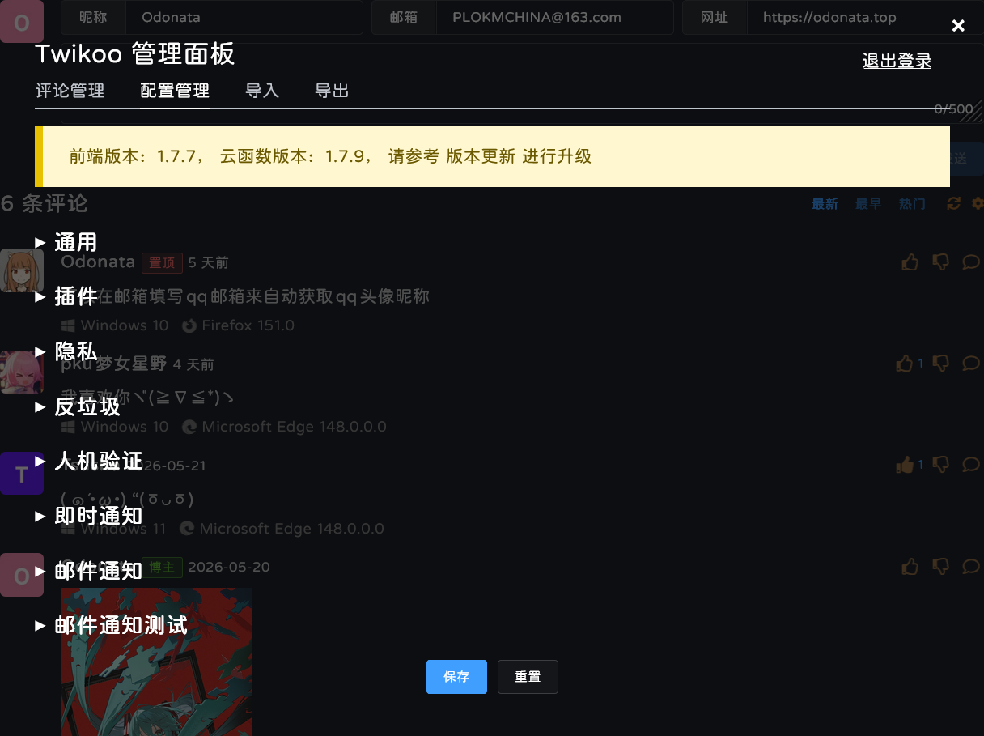Viewport: 984px width, 736px height.
Task: Like the pinned Odonata comment
Action: pyautogui.click(x=910, y=262)
